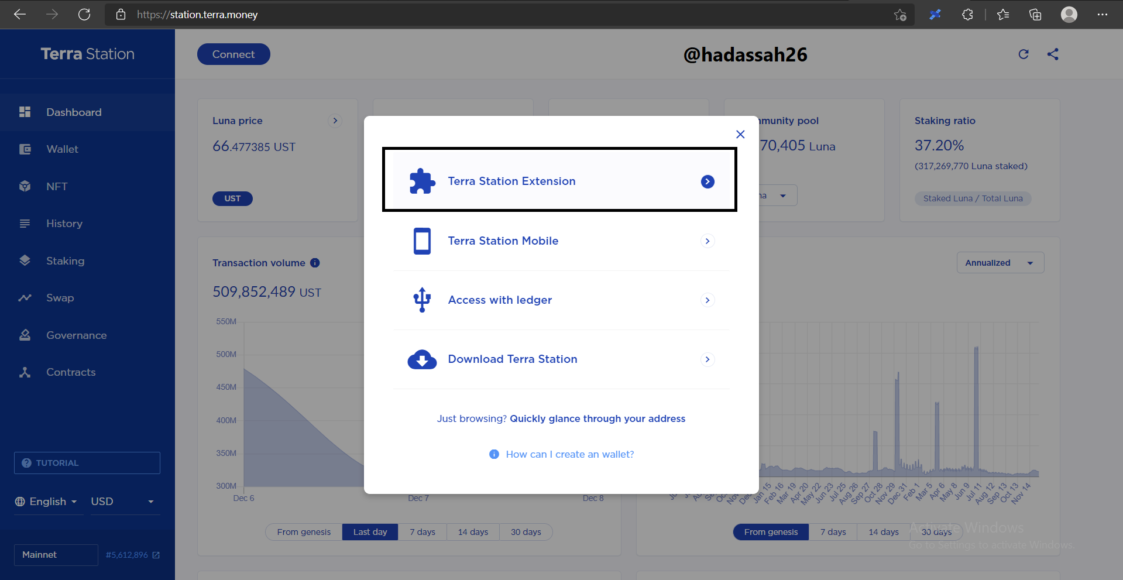Screen dimensions: 1123x580
Task: Open the Dashboard menu item
Action: pyautogui.click(x=88, y=112)
